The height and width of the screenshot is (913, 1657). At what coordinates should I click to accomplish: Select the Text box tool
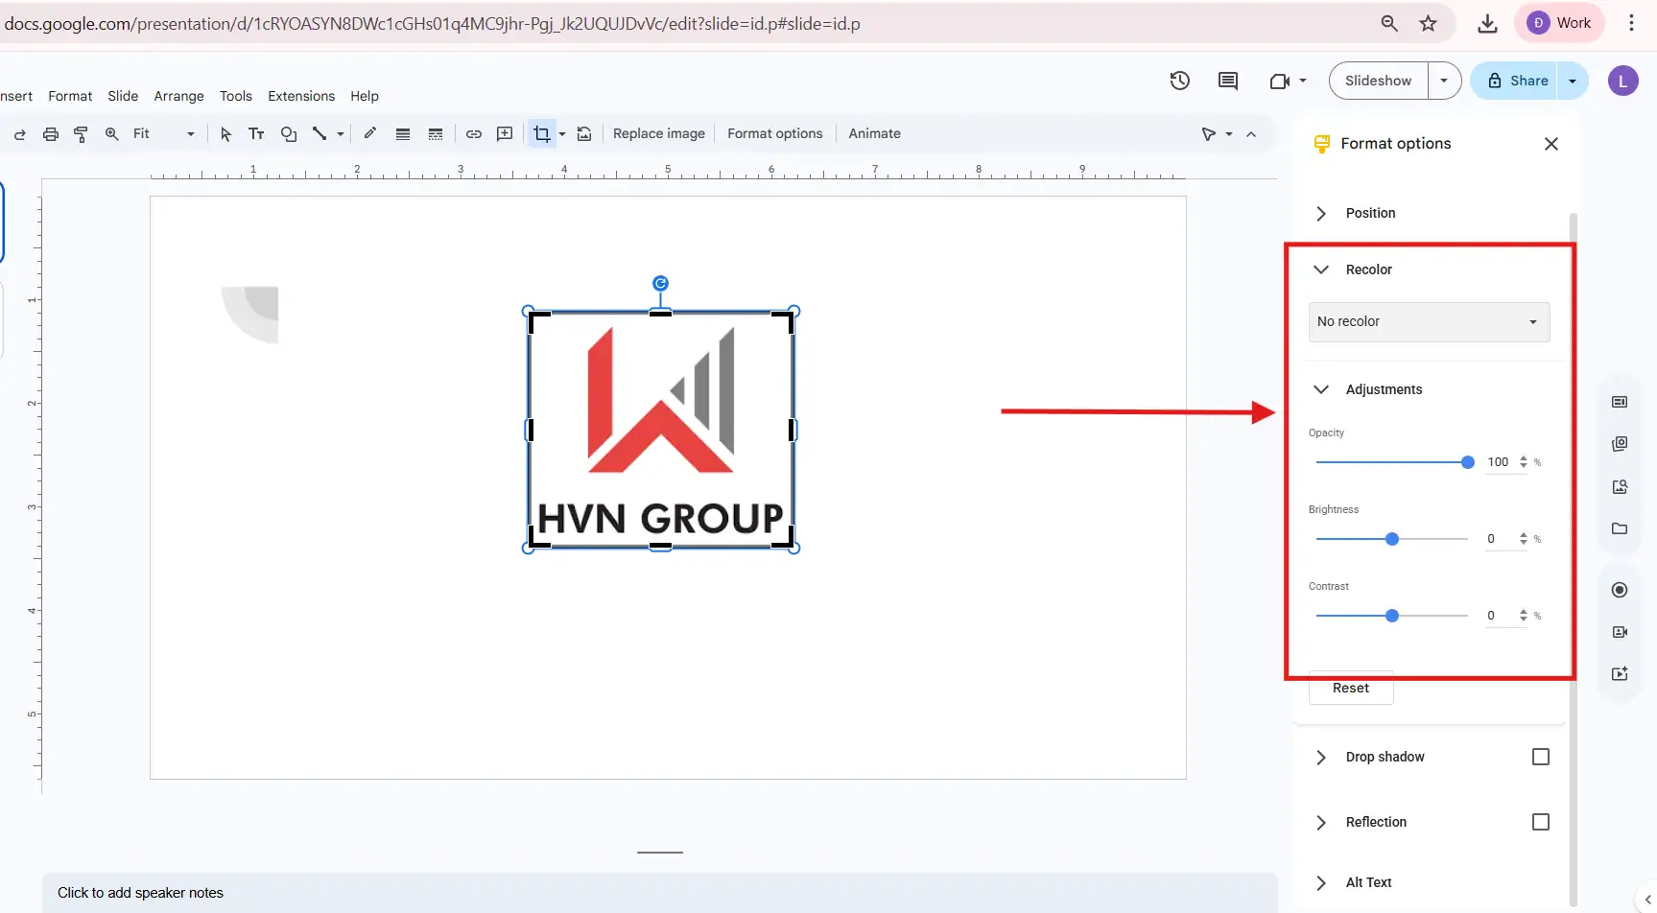pyautogui.click(x=256, y=134)
